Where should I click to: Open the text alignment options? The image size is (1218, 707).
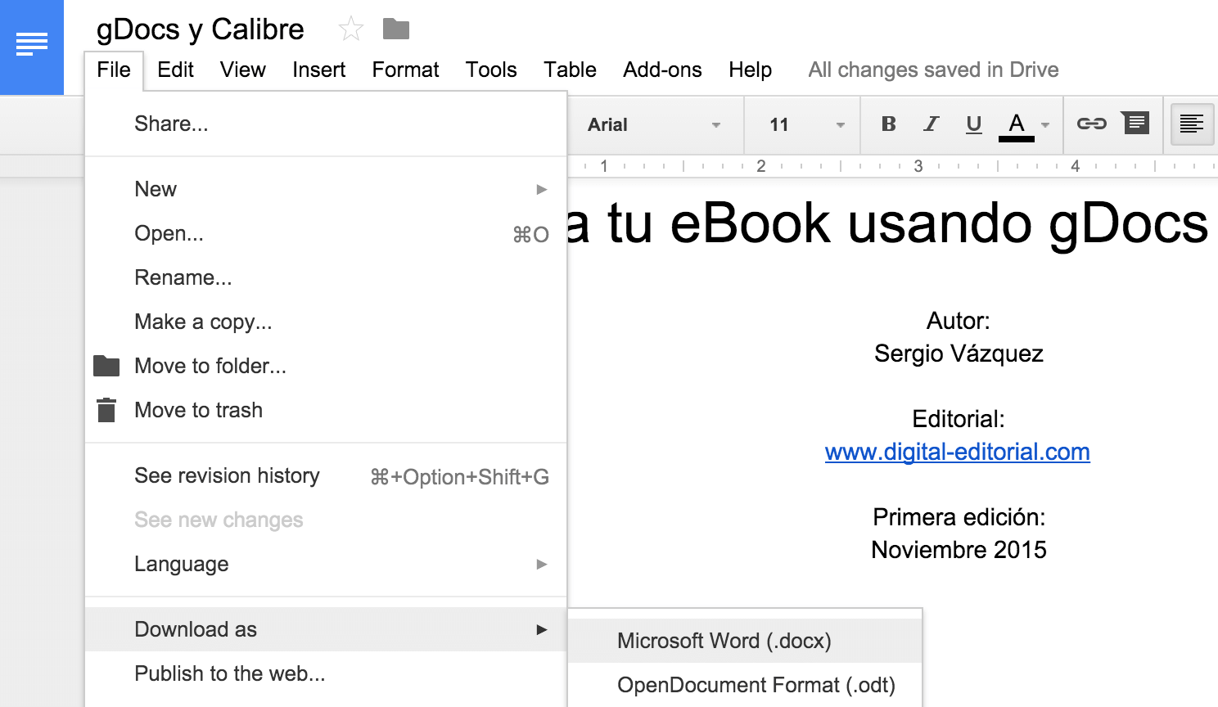[x=1191, y=124]
